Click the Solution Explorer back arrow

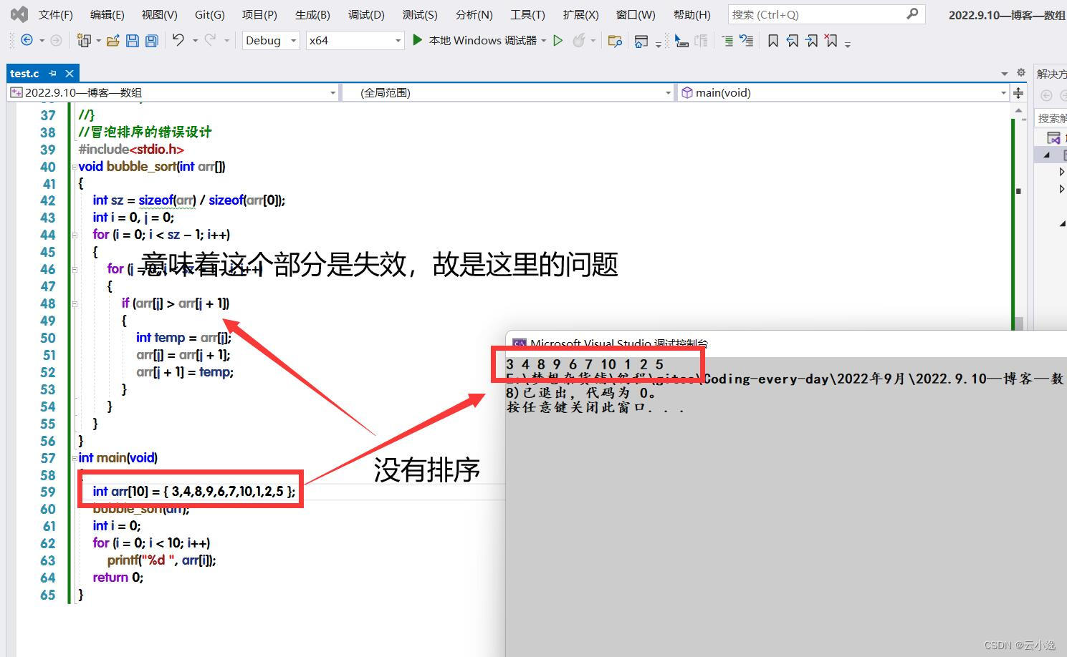(x=1046, y=95)
